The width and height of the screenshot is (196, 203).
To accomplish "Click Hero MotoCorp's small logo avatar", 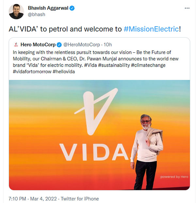I will tap(16, 44).
